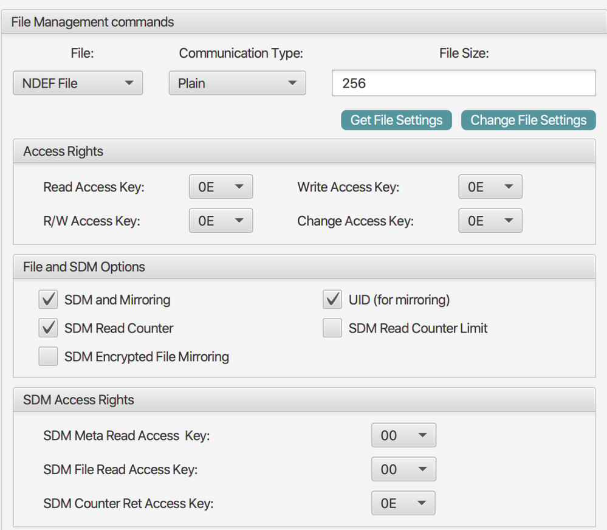Viewport: 607px width, 530px height.
Task: Disable the UID (for mirroring) checkbox
Action: tap(332, 300)
